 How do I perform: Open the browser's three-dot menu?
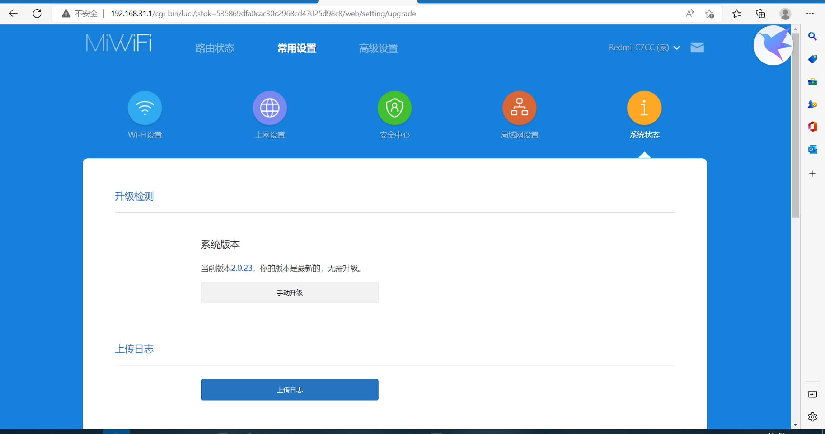(x=810, y=14)
